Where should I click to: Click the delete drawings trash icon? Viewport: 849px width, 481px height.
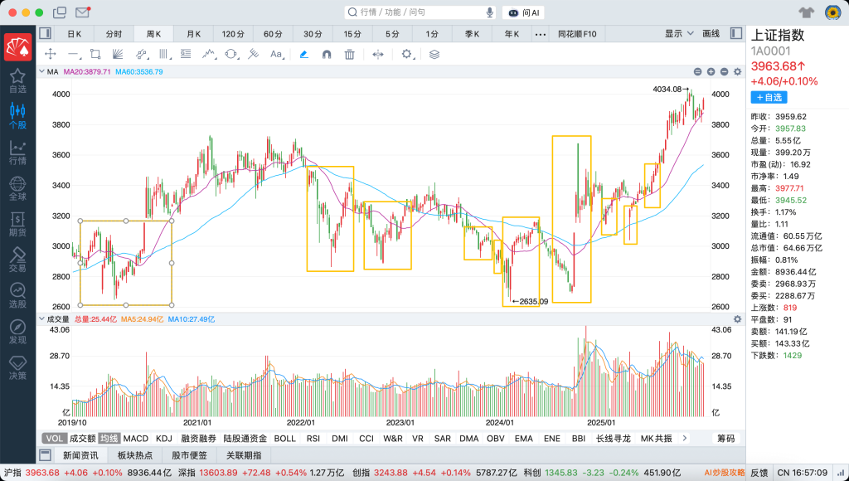pos(350,54)
